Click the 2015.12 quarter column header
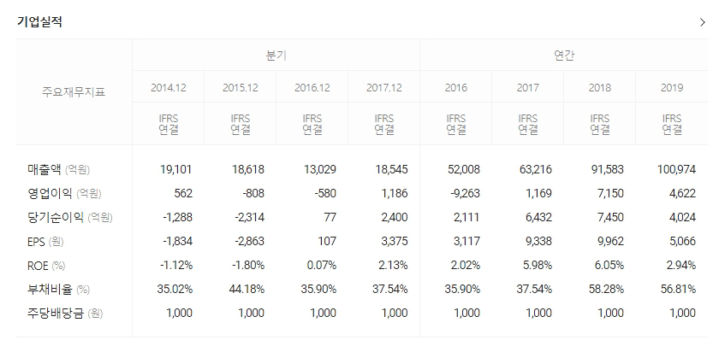The image size is (719, 346). coord(241,87)
